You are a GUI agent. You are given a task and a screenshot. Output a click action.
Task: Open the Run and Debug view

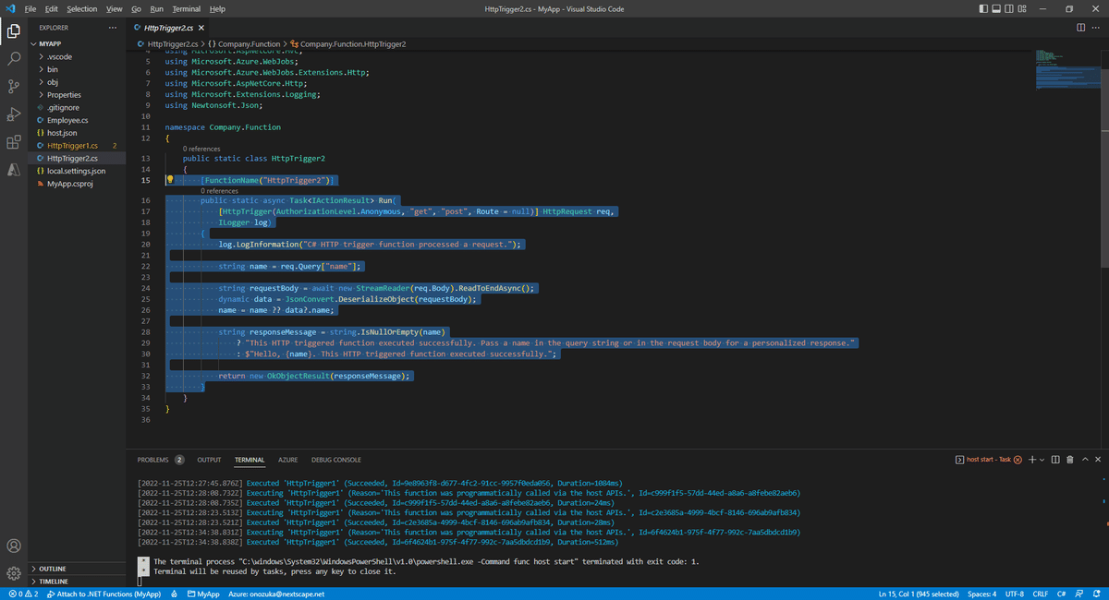pos(13,114)
